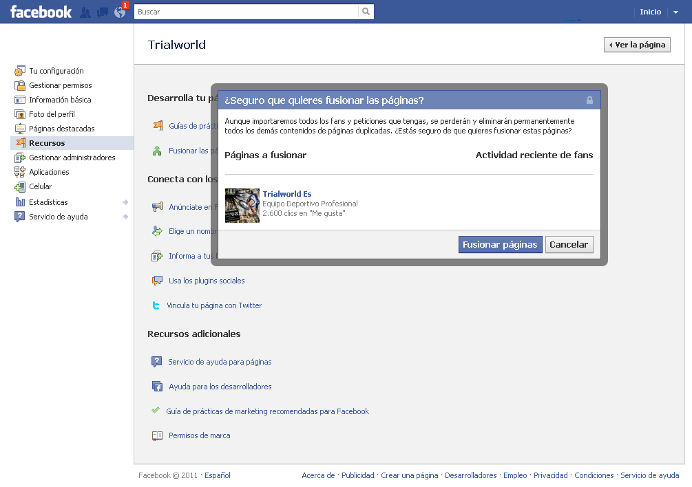Image resolution: width=692 pixels, height=487 pixels.
Task: Open messages icon in top bar
Action: click(103, 12)
